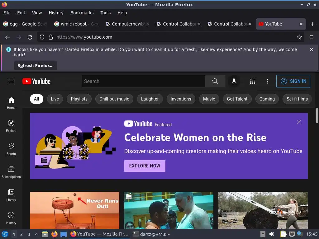Select the Live filter chip
Image resolution: width=319 pixels, height=239 pixels.
click(x=55, y=99)
